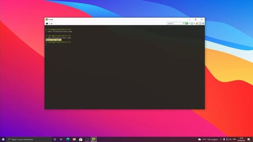Open OBS Studio from taskbar
253x142 pixels.
pyautogui.click(x=87, y=139)
